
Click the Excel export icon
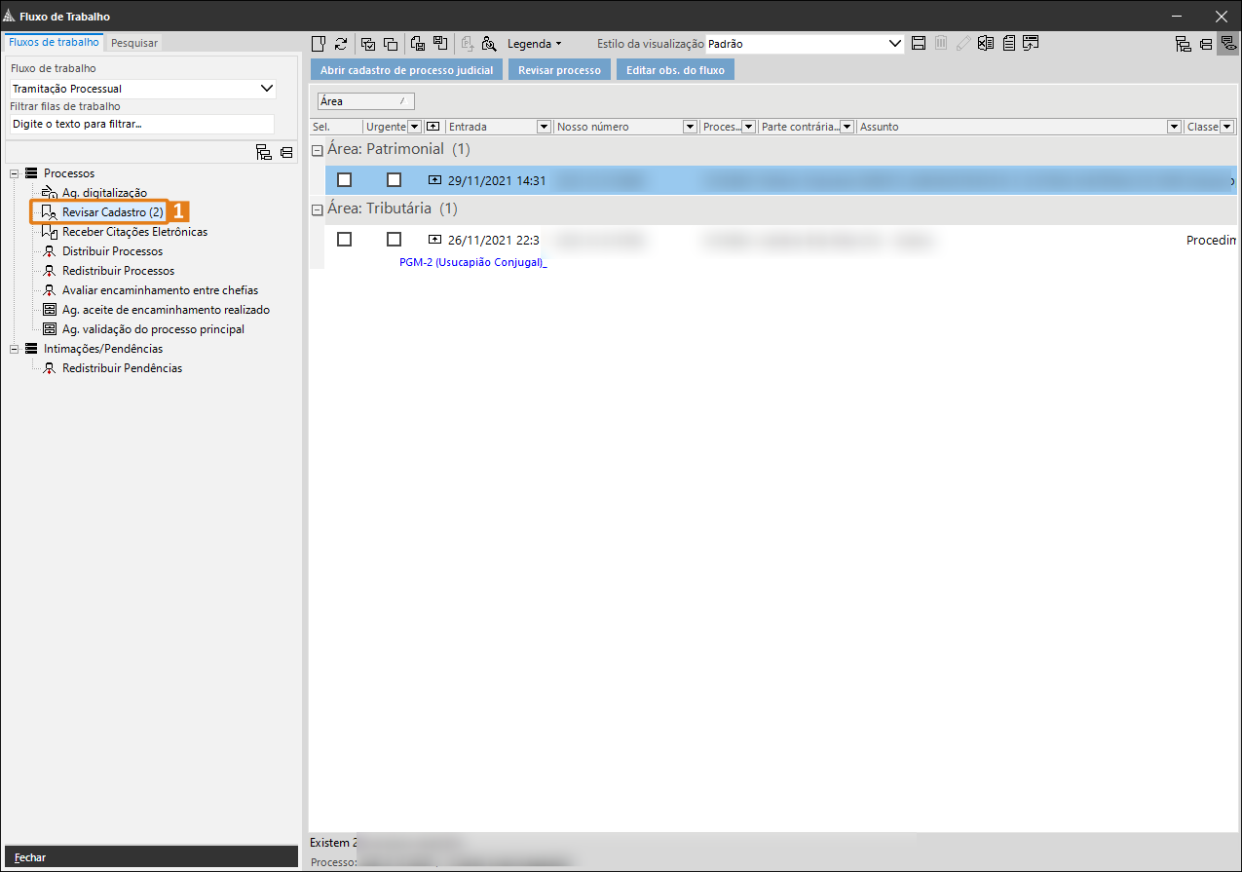pyautogui.click(x=986, y=44)
